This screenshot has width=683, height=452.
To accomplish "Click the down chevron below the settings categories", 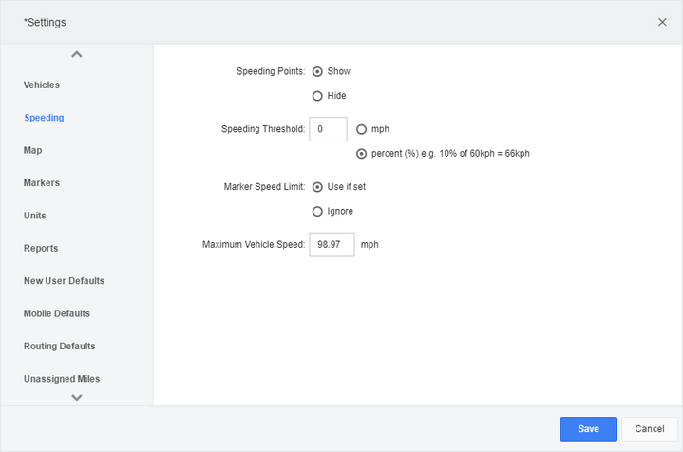I will click(77, 397).
